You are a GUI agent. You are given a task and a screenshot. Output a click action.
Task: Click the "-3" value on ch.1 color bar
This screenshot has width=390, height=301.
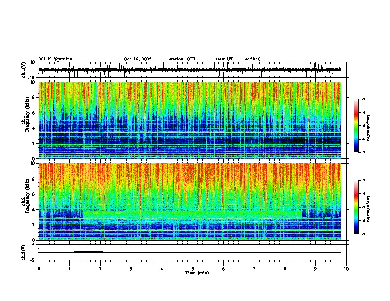point(363,99)
